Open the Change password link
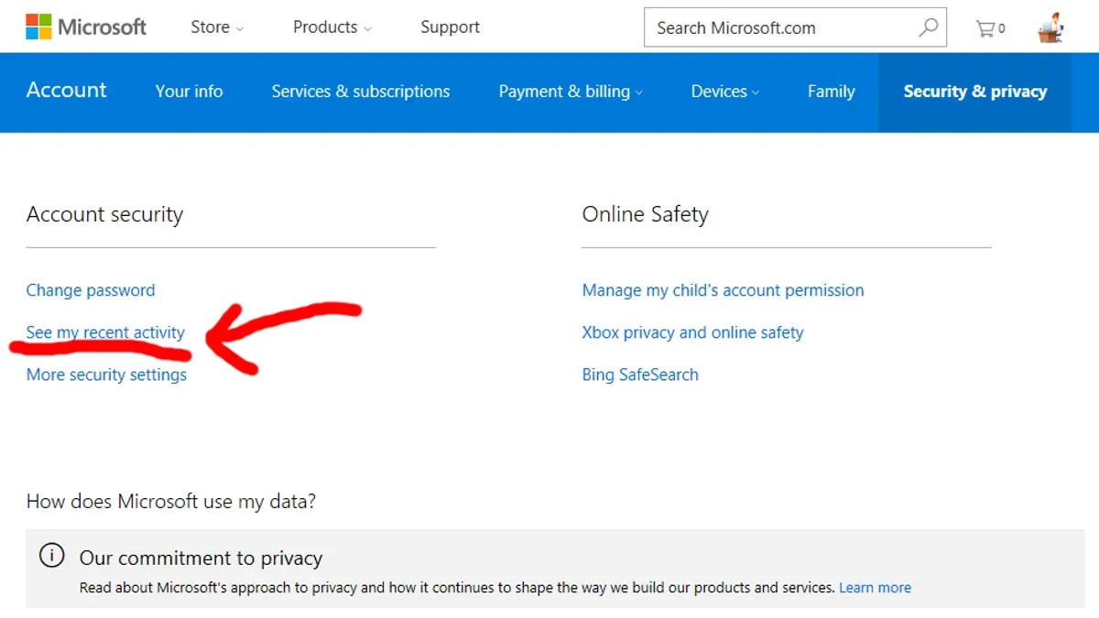Image resolution: width=1099 pixels, height=618 pixels. click(91, 290)
